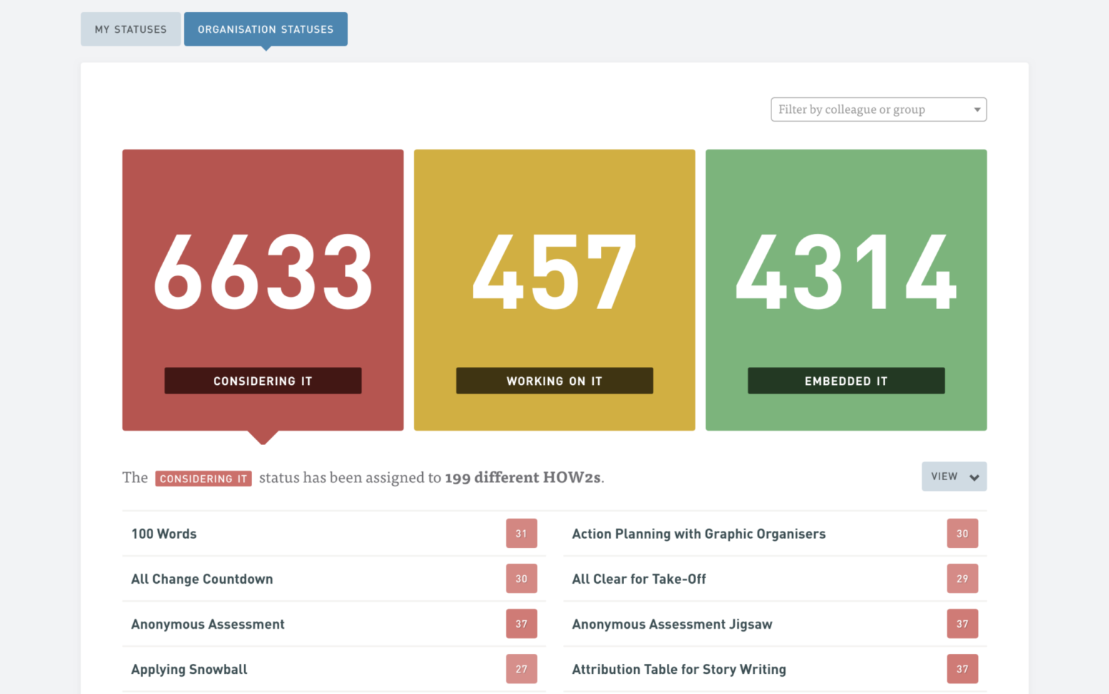Open the All Clear for Take-Off entry
This screenshot has width=1109, height=694.
click(639, 579)
